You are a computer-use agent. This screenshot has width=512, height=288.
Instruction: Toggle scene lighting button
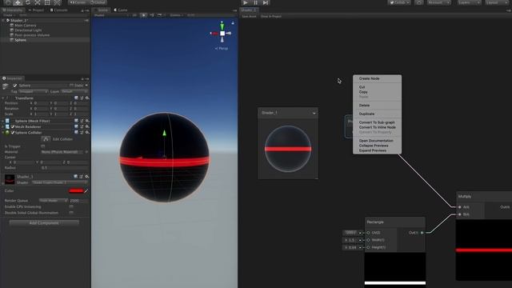143,15
